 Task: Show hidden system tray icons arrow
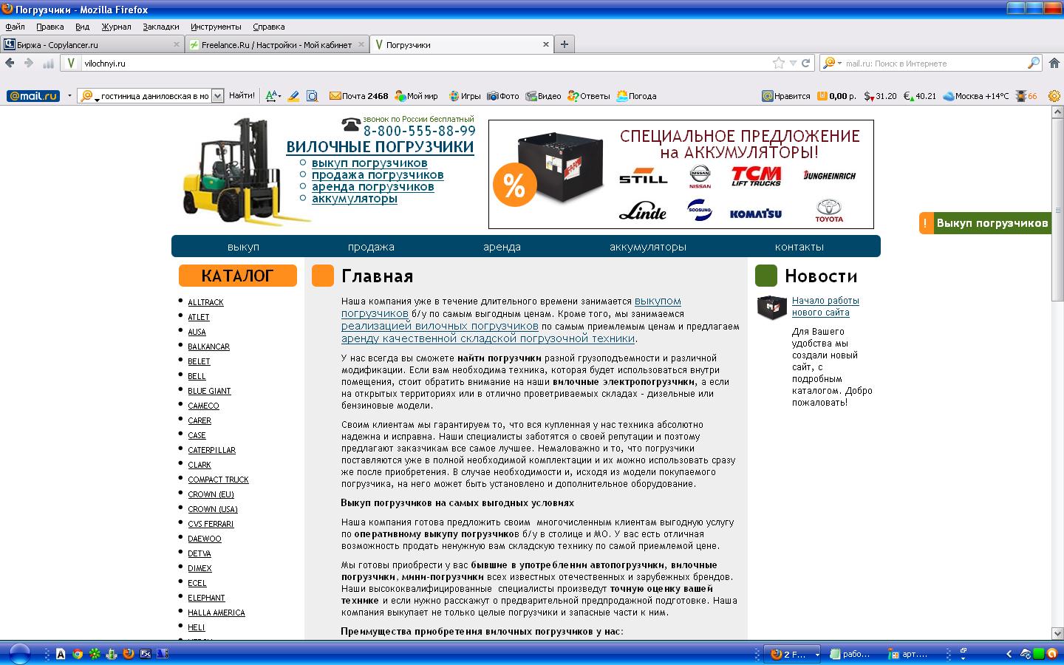(x=1009, y=655)
